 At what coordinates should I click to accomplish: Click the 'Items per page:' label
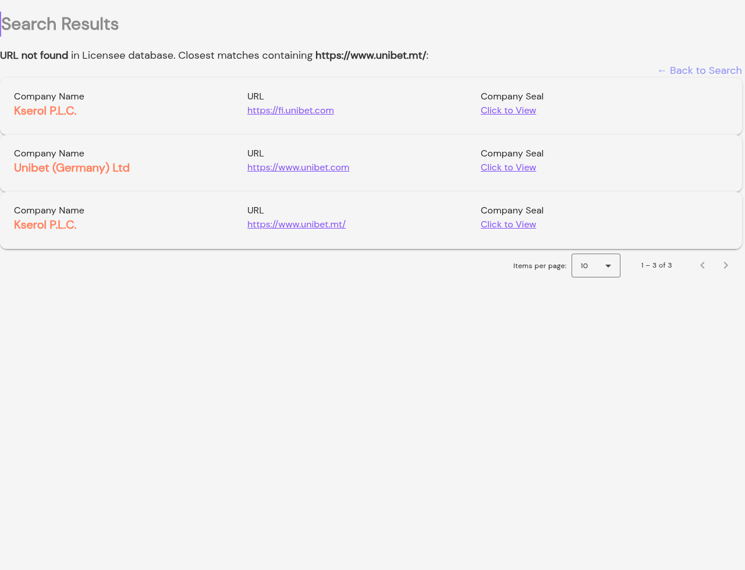[540, 266]
